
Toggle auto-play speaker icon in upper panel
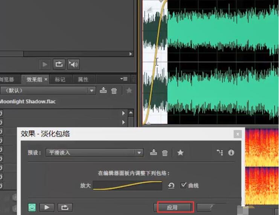(73, 64)
